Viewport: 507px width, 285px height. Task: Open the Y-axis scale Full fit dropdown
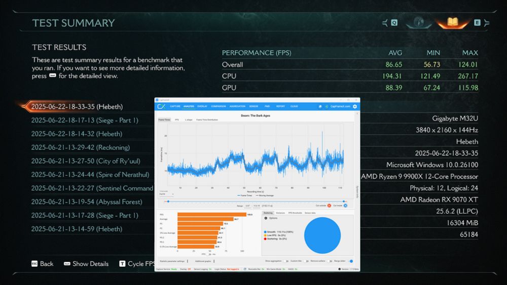point(166,194)
